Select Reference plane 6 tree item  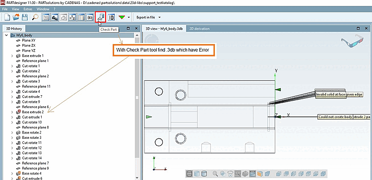pos(35,107)
